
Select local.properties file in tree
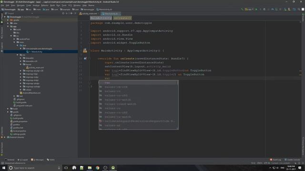18,131
